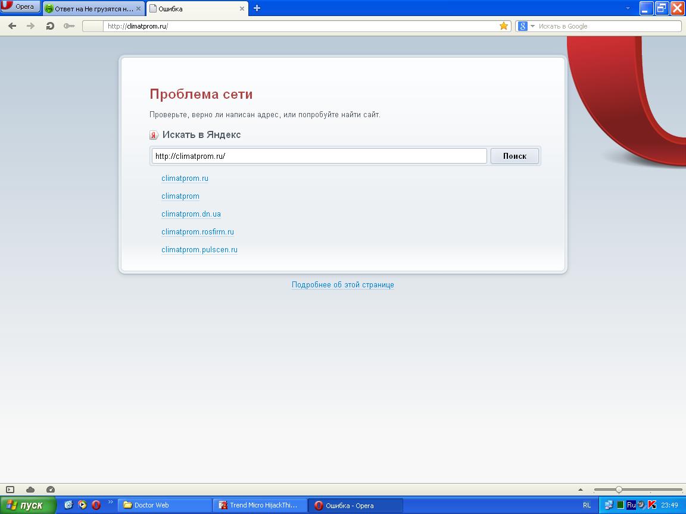Close the "Ответ на Не грузятся" tab
Image resolution: width=686 pixels, height=514 pixels.
point(138,9)
